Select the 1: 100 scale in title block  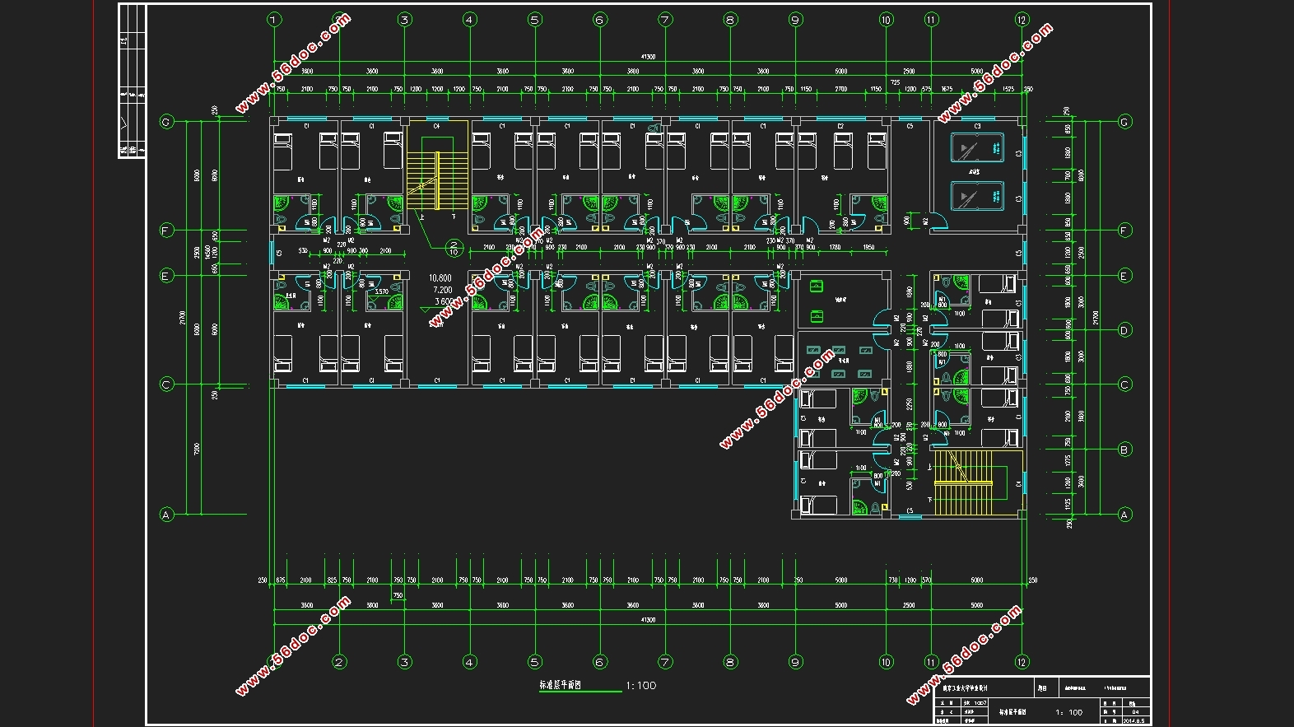[1070, 712]
